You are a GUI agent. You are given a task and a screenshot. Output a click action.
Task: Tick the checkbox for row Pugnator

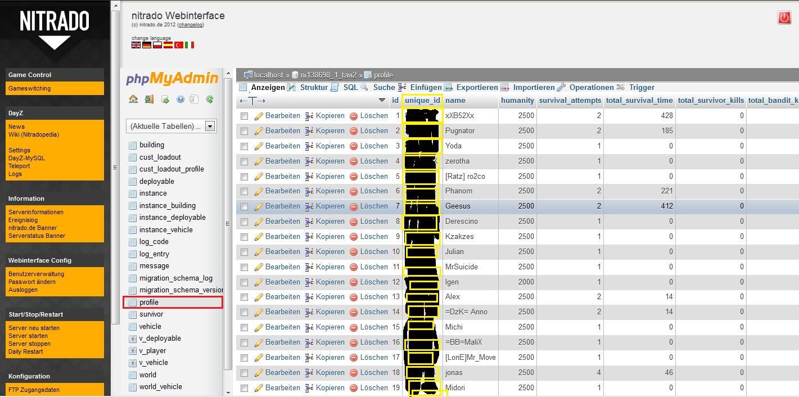pyautogui.click(x=244, y=131)
